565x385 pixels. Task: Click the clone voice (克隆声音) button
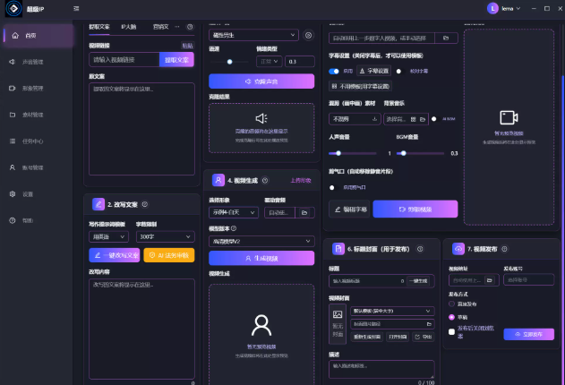(261, 81)
